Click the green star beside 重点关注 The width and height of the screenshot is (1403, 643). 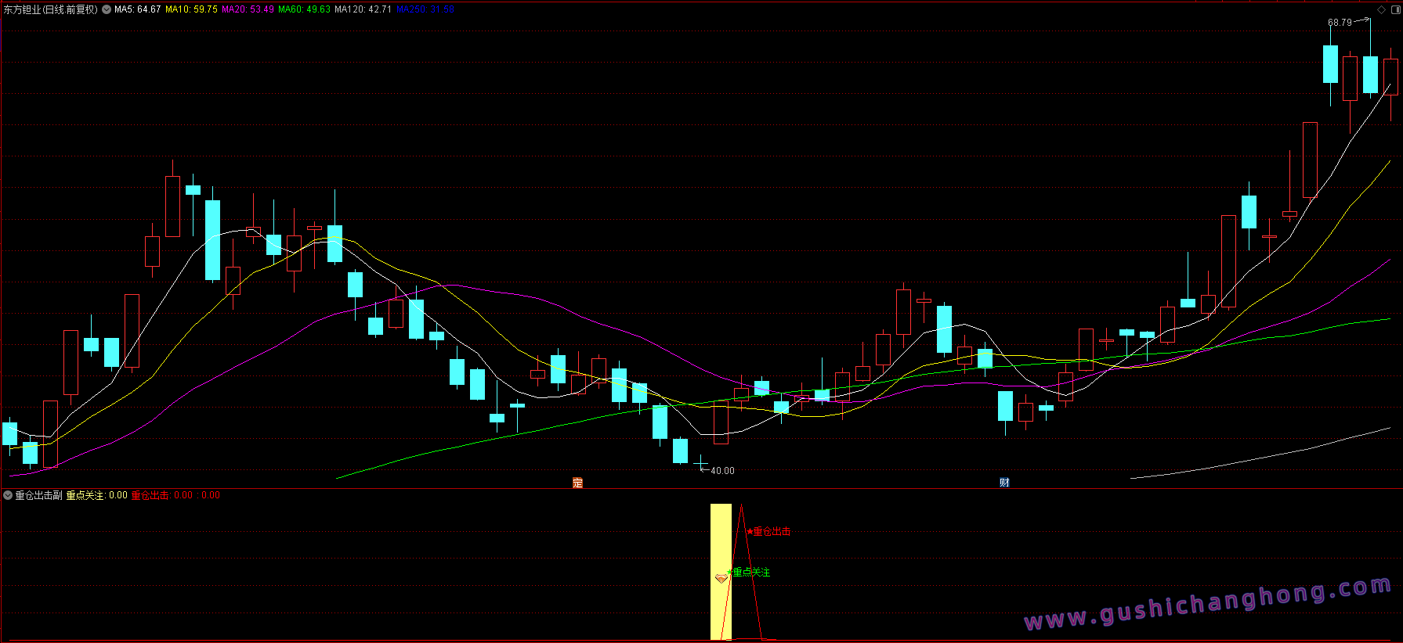click(x=730, y=573)
